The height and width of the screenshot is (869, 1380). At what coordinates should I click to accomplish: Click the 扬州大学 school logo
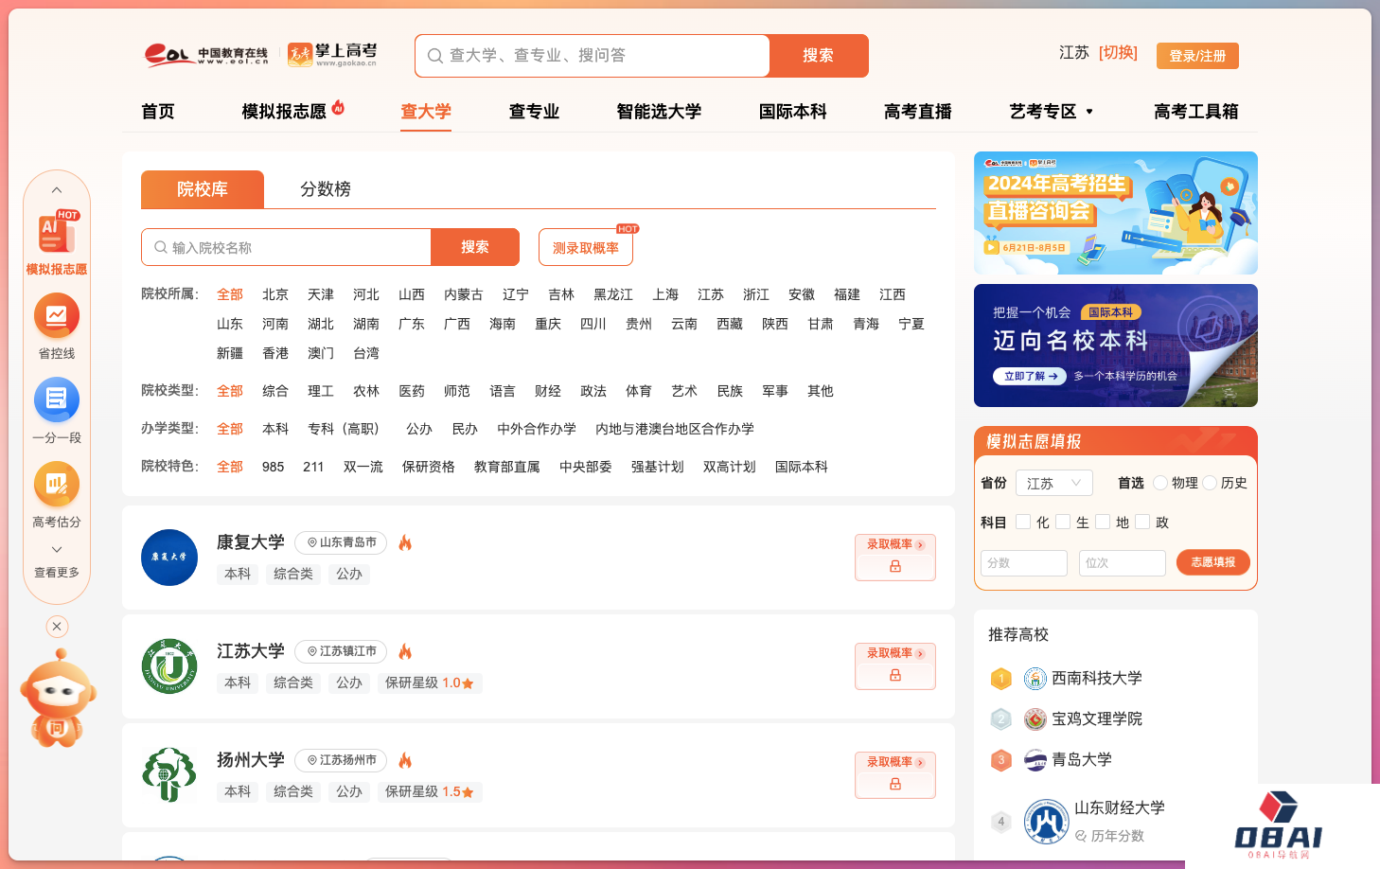(x=169, y=775)
